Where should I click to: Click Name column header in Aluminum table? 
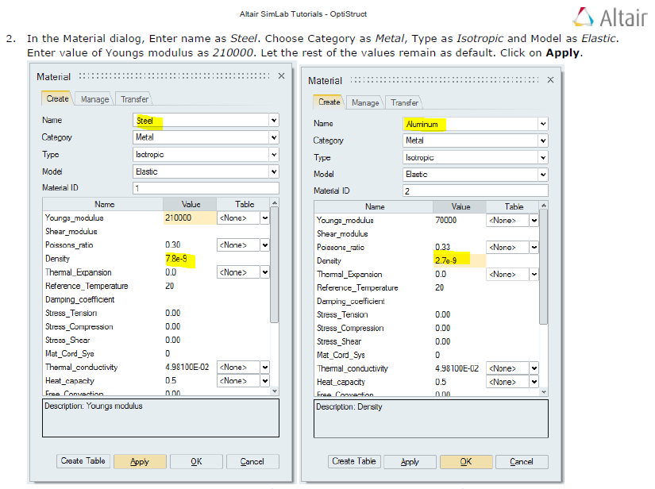(x=374, y=206)
